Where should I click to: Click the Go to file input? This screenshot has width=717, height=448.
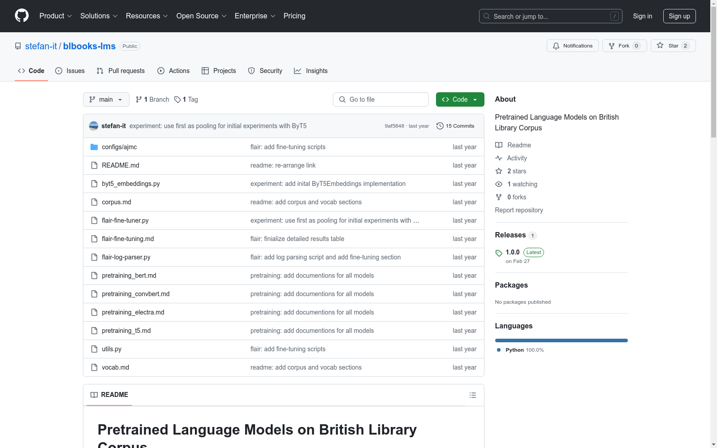pyautogui.click(x=381, y=99)
